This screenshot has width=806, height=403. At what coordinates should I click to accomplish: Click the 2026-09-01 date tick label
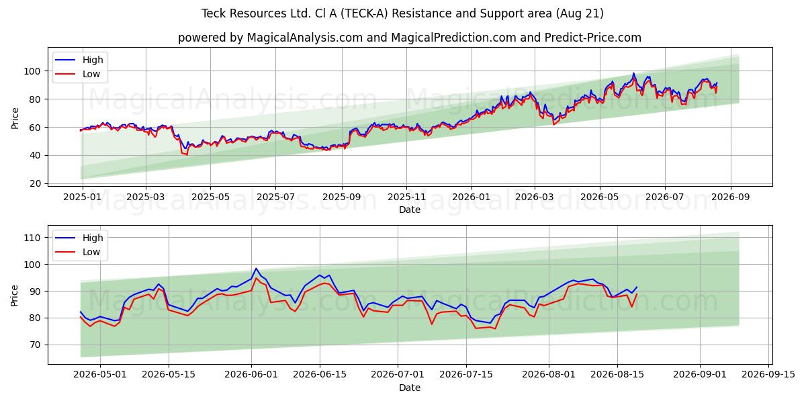700,374
